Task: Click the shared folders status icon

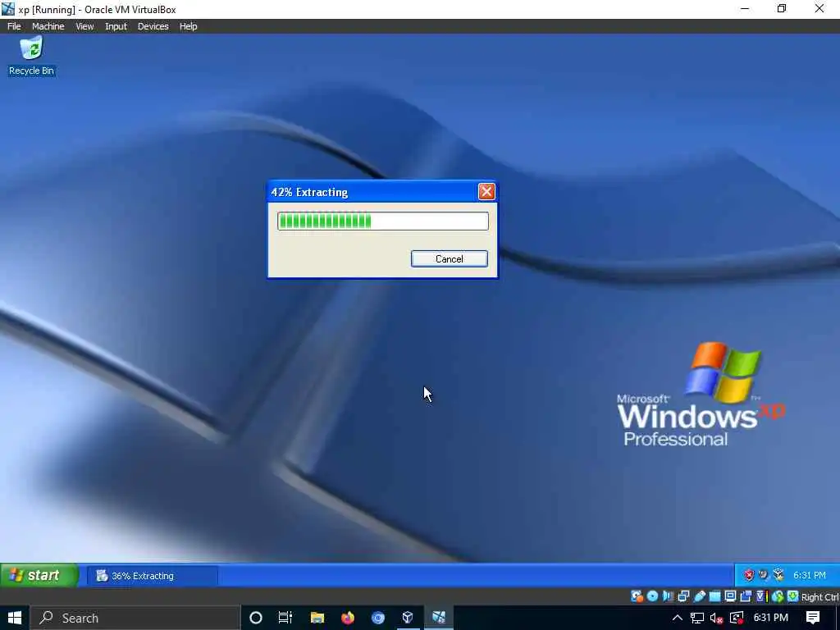Action: coord(714,596)
